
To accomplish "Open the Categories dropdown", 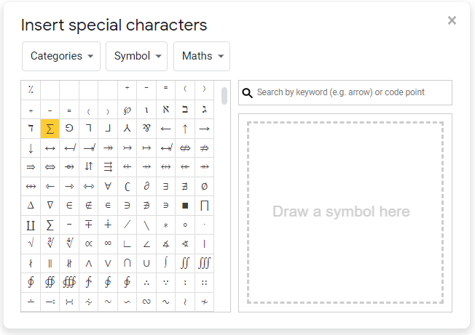I will (x=61, y=56).
